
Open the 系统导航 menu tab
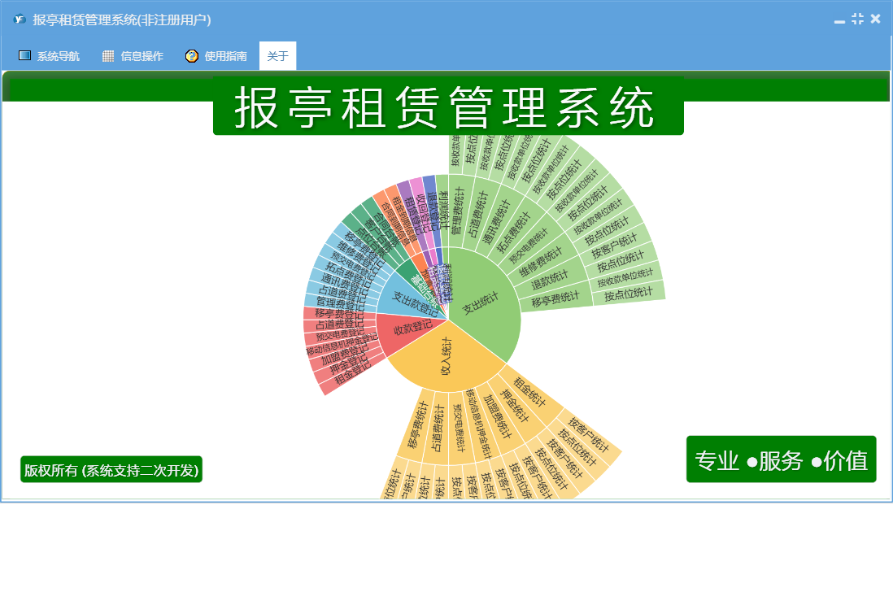tap(50, 56)
